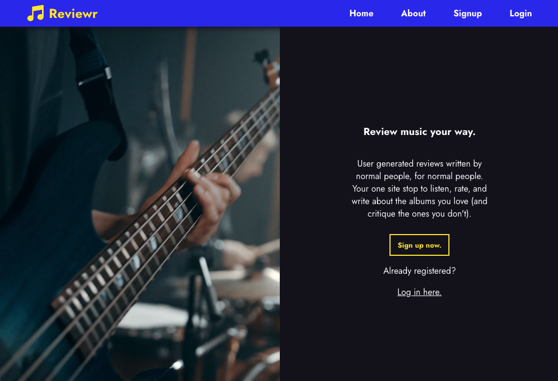
Task: Click the yellow music note logo icon
Action: click(x=35, y=13)
